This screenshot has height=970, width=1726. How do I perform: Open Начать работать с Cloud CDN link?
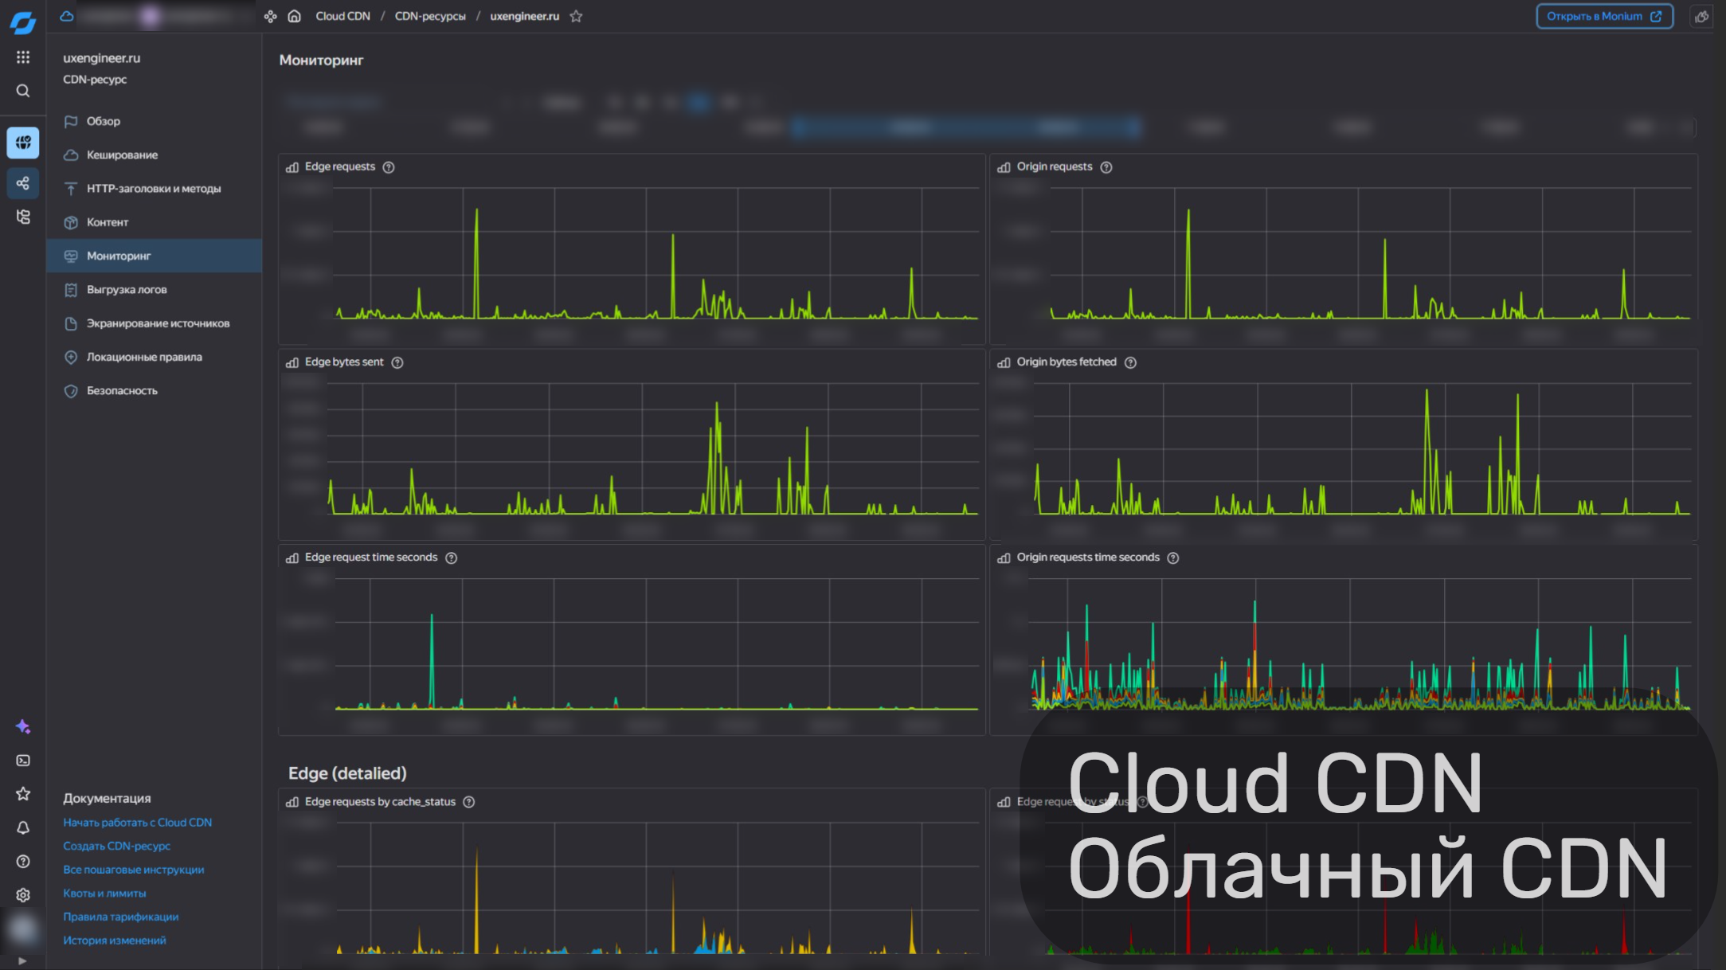click(x=137, y=823)
